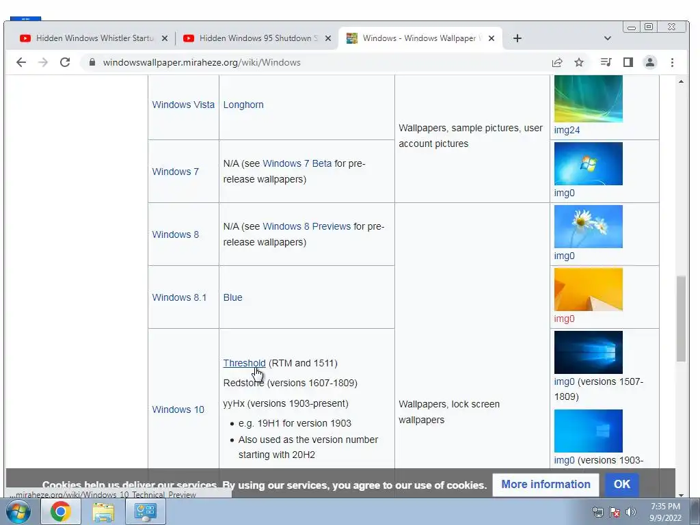This screenshot has width=700, height=525.
Task: Follow the Threshold link
Action: tap(244, 363)
